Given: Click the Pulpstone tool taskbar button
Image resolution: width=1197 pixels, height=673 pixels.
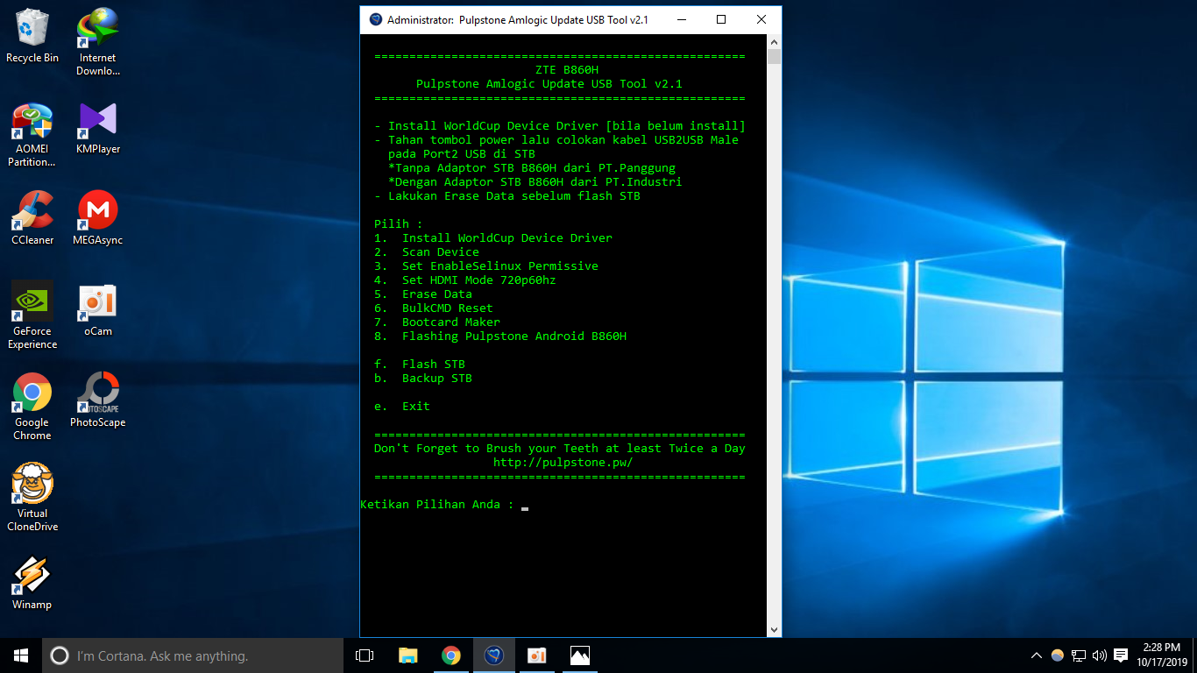Looking at the screenshot, I should (x=494, y=655).
